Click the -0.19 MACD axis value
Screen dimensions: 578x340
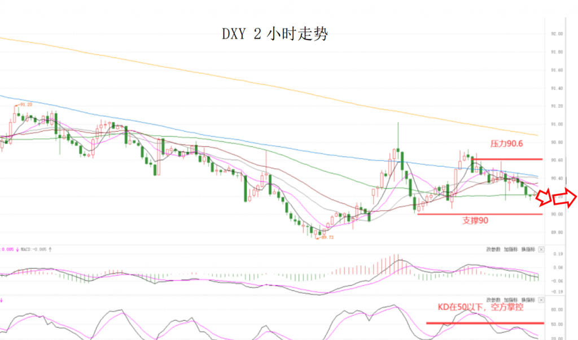tap(557, 291)
